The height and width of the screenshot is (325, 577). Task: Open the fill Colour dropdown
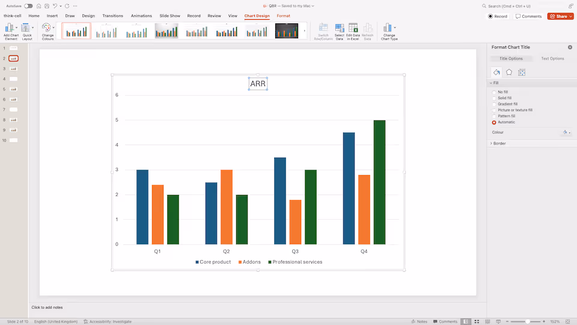point(566,132)
